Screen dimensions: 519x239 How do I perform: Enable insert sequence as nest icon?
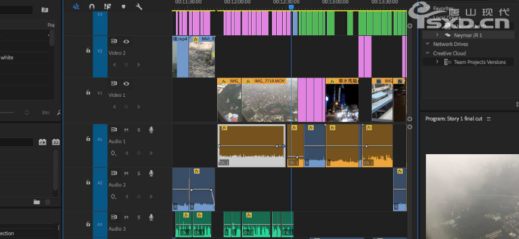pyautogui.click(x=76, y=7)
